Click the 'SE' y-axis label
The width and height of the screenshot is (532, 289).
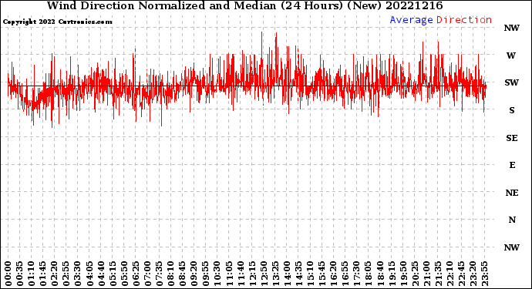pos(512,138)
